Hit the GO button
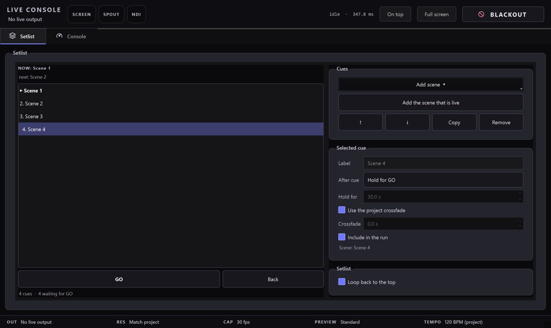The height and width of the screenshot is (328, 551). click(x=119, y=279)
